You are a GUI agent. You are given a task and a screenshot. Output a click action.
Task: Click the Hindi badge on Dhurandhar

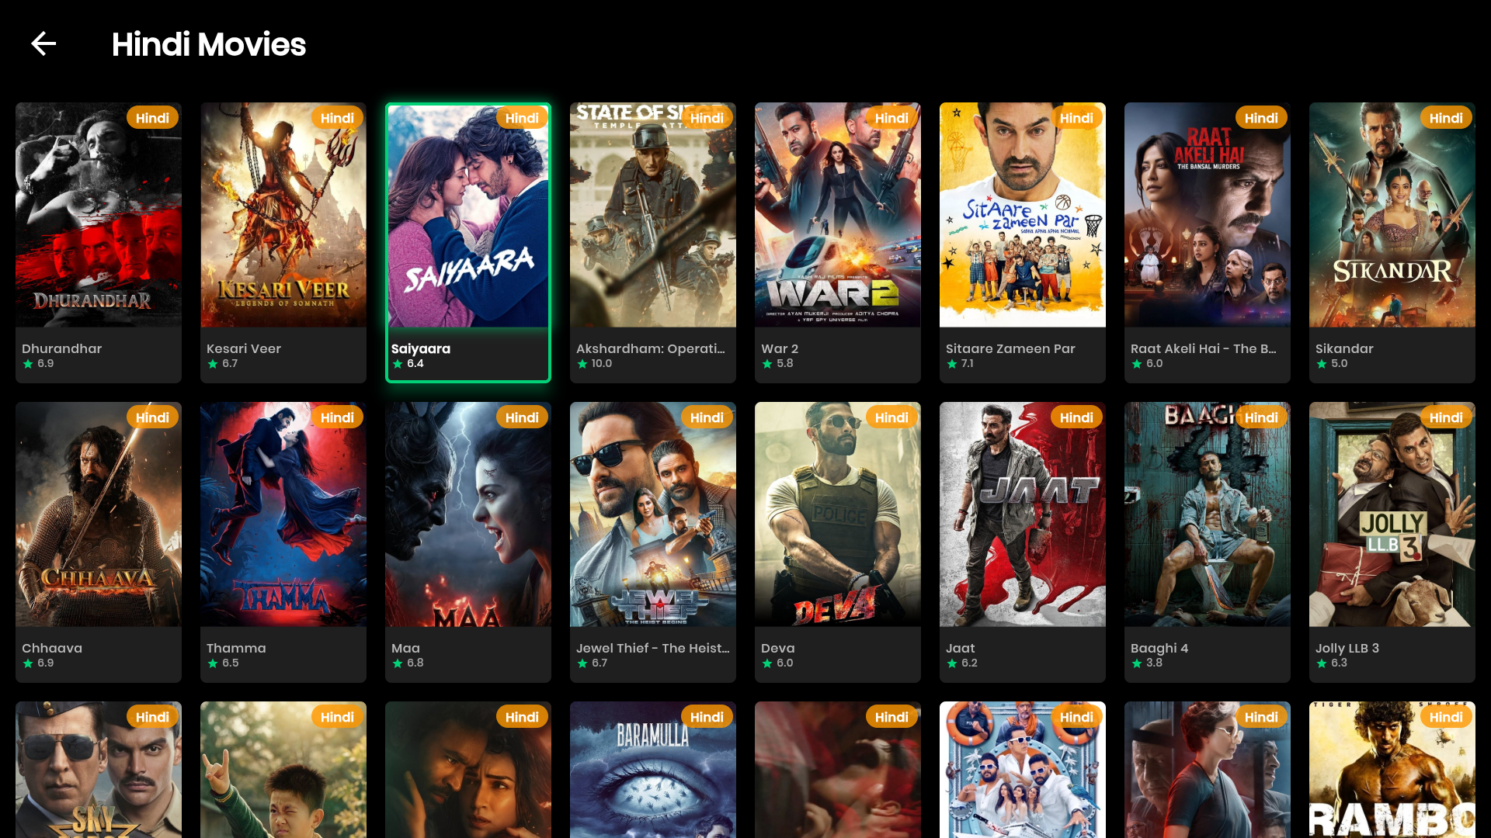(x=152, y=118)
